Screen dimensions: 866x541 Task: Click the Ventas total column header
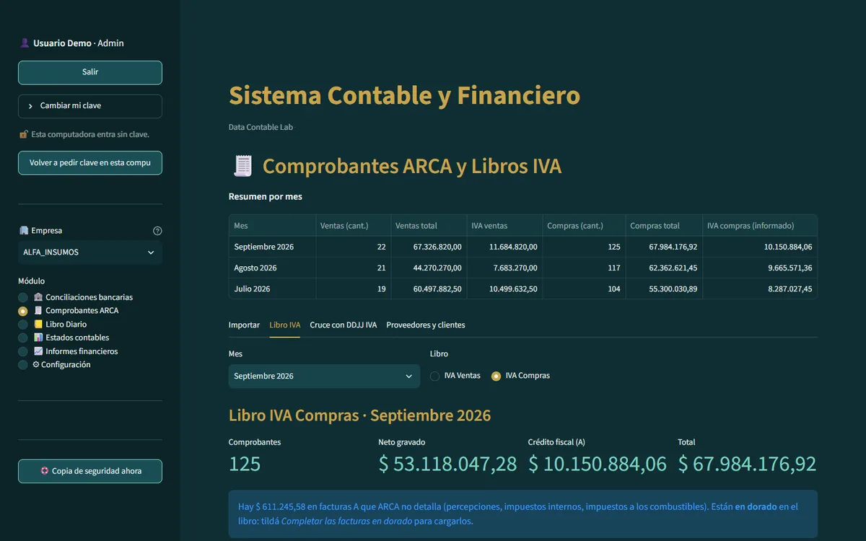click(x=429, y=226)
